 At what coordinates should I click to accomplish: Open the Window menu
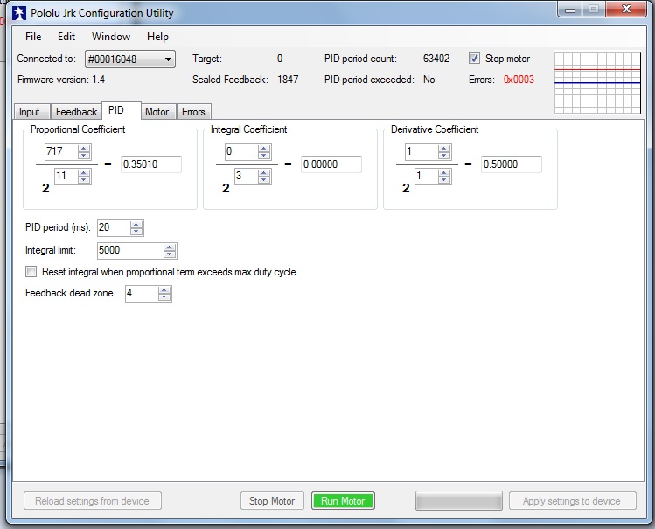pyautogui.click(x=111, y=37)
